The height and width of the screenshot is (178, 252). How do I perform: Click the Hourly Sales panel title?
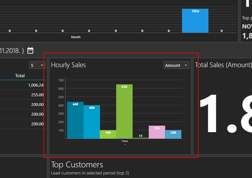tap(68, 65)
